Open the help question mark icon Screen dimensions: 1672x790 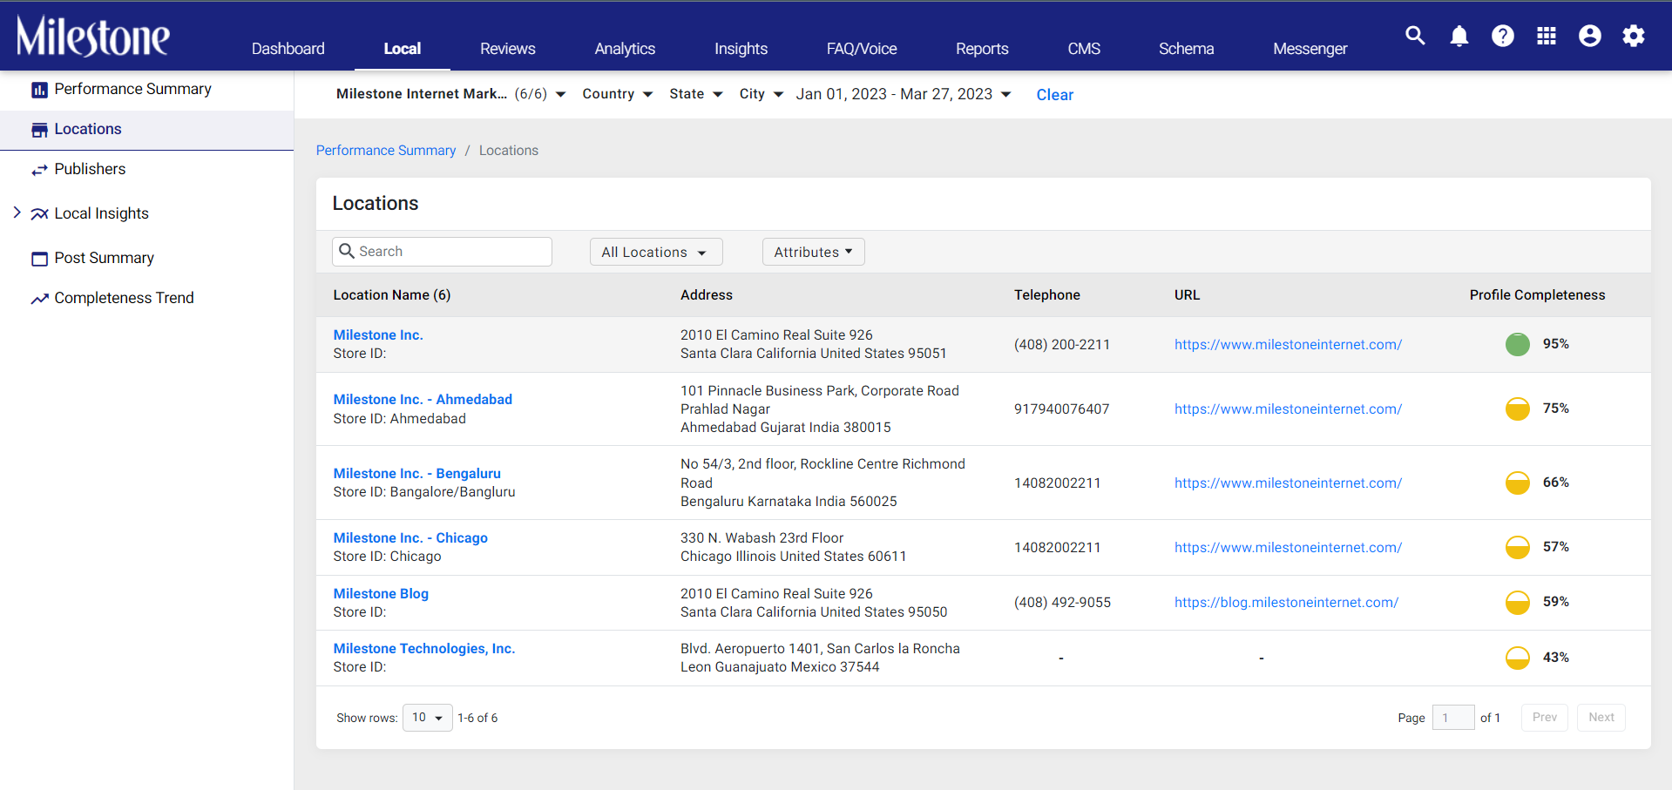1503,36
